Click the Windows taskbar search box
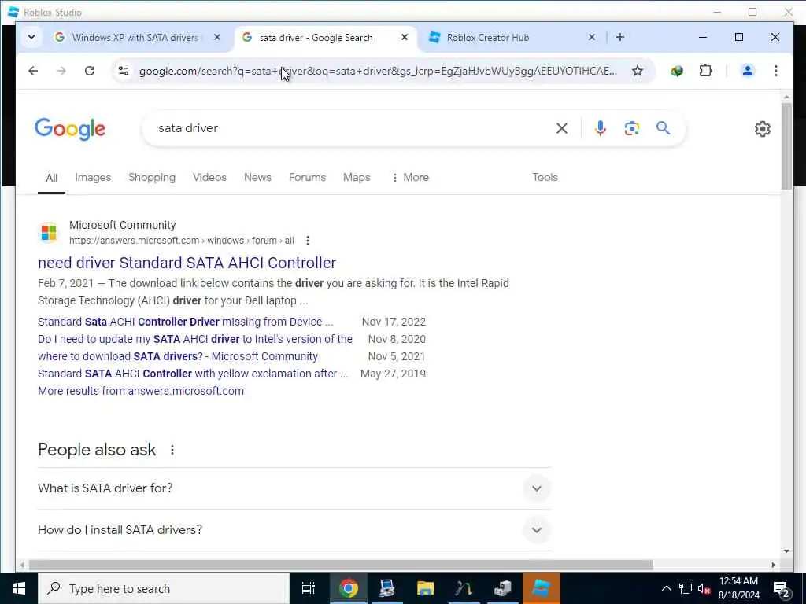 point(164,588)
